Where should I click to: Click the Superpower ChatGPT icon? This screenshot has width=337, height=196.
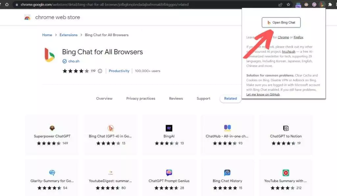(x=52, y=128)
